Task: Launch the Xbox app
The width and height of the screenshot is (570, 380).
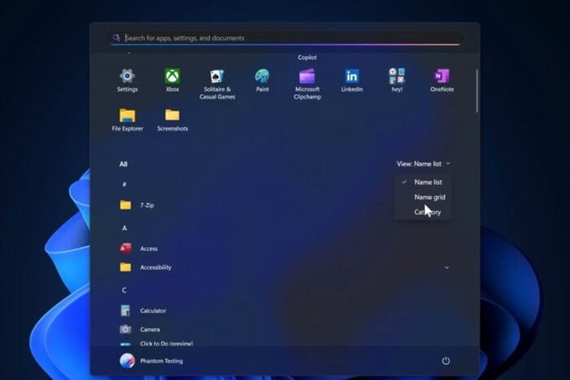Action: pyautogui.click(x=173, y=76)
